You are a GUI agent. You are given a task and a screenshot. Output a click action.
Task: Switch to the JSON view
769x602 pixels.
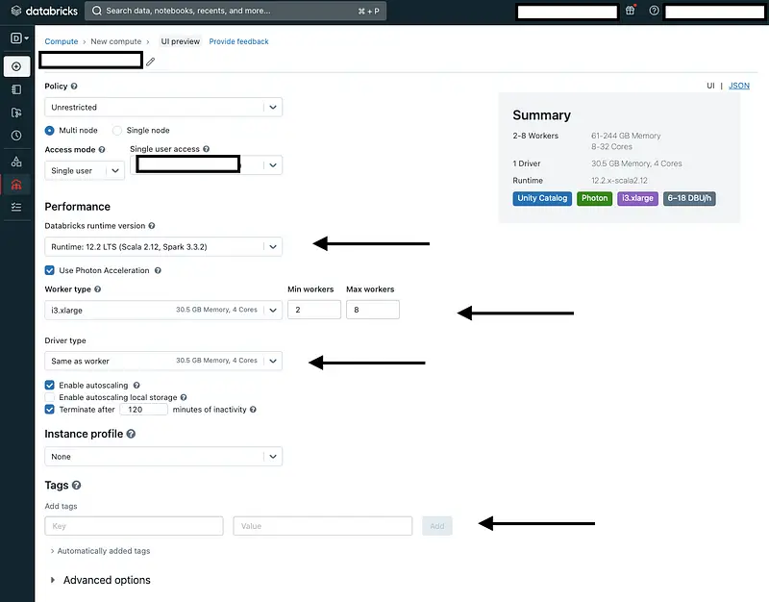pyautogui.click(x=739, y=86)
